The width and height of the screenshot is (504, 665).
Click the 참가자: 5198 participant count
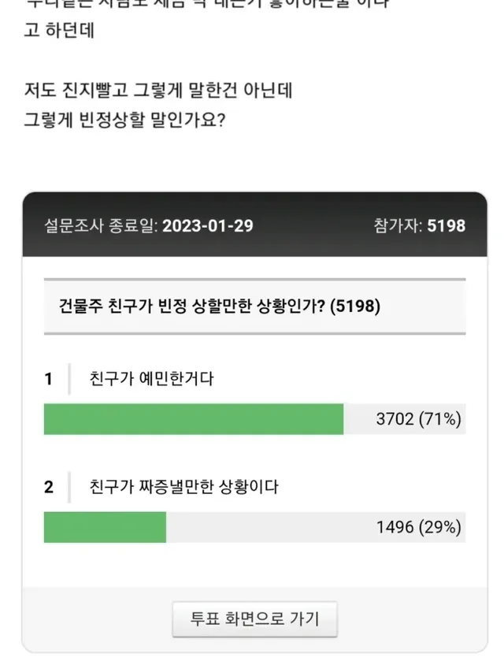pos(419,226)
